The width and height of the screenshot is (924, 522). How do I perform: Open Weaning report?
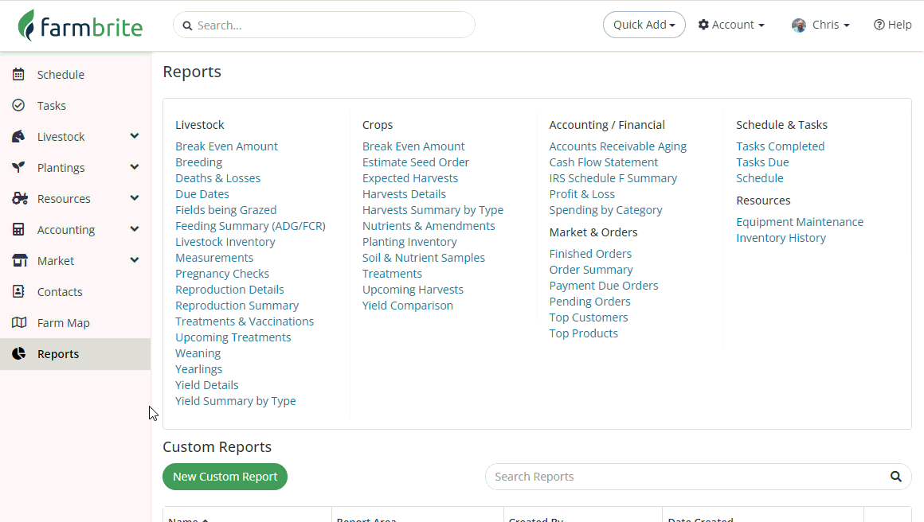coord(198,353)
